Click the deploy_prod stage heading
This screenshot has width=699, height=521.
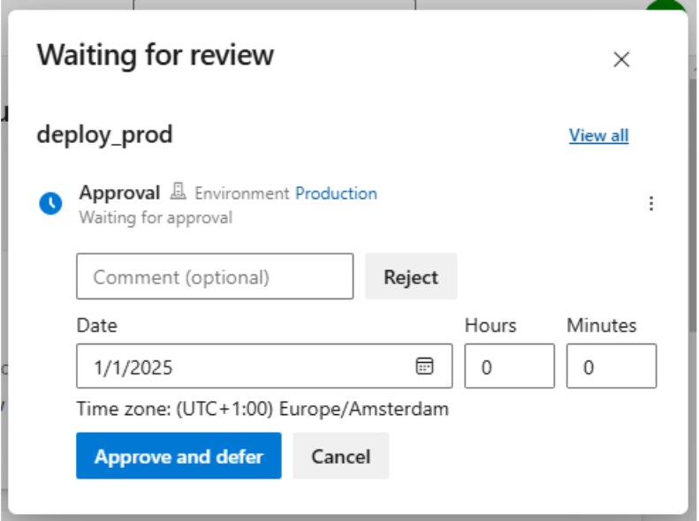click(104, 135)
